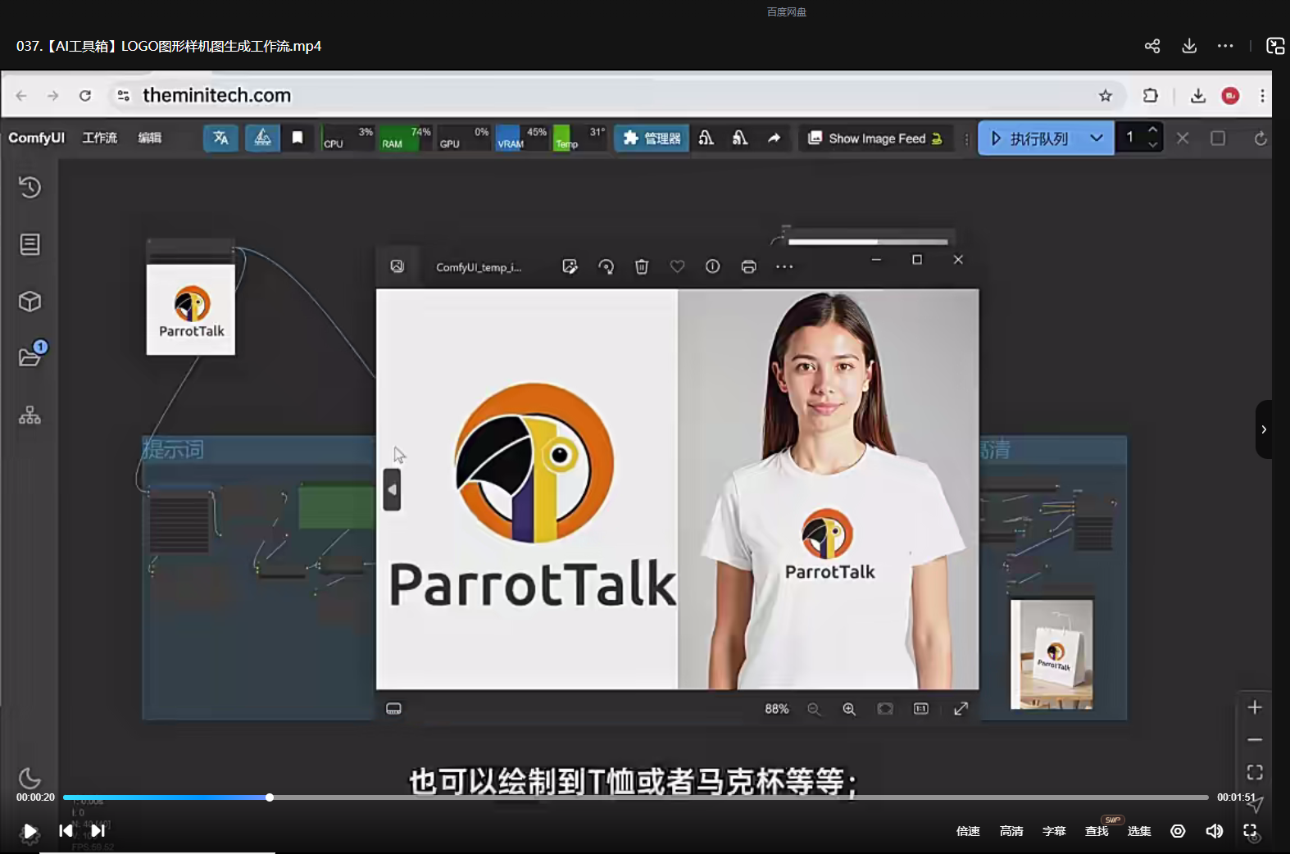Screen dimensions: 1290x854
Task: Open the 倍速 playback speed menu
Action: [x=968, y=831]
